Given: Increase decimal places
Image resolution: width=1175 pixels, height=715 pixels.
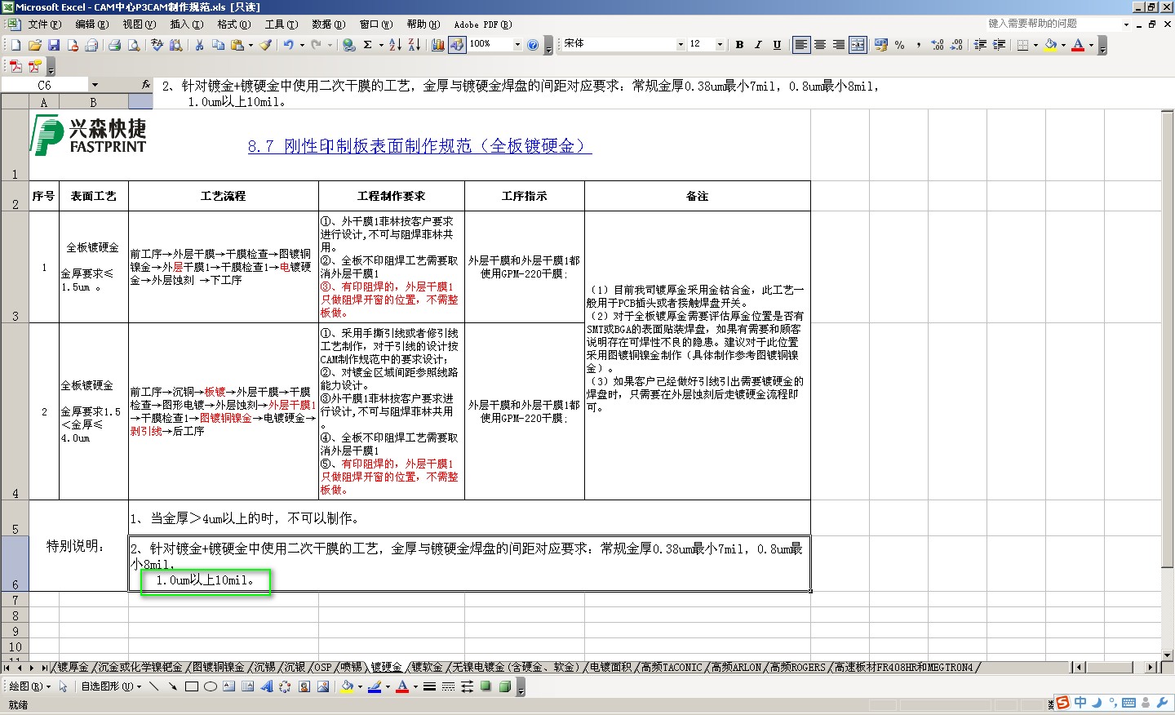Looking at the screenshot, I should pyautogui.click(x=938, y=45).
